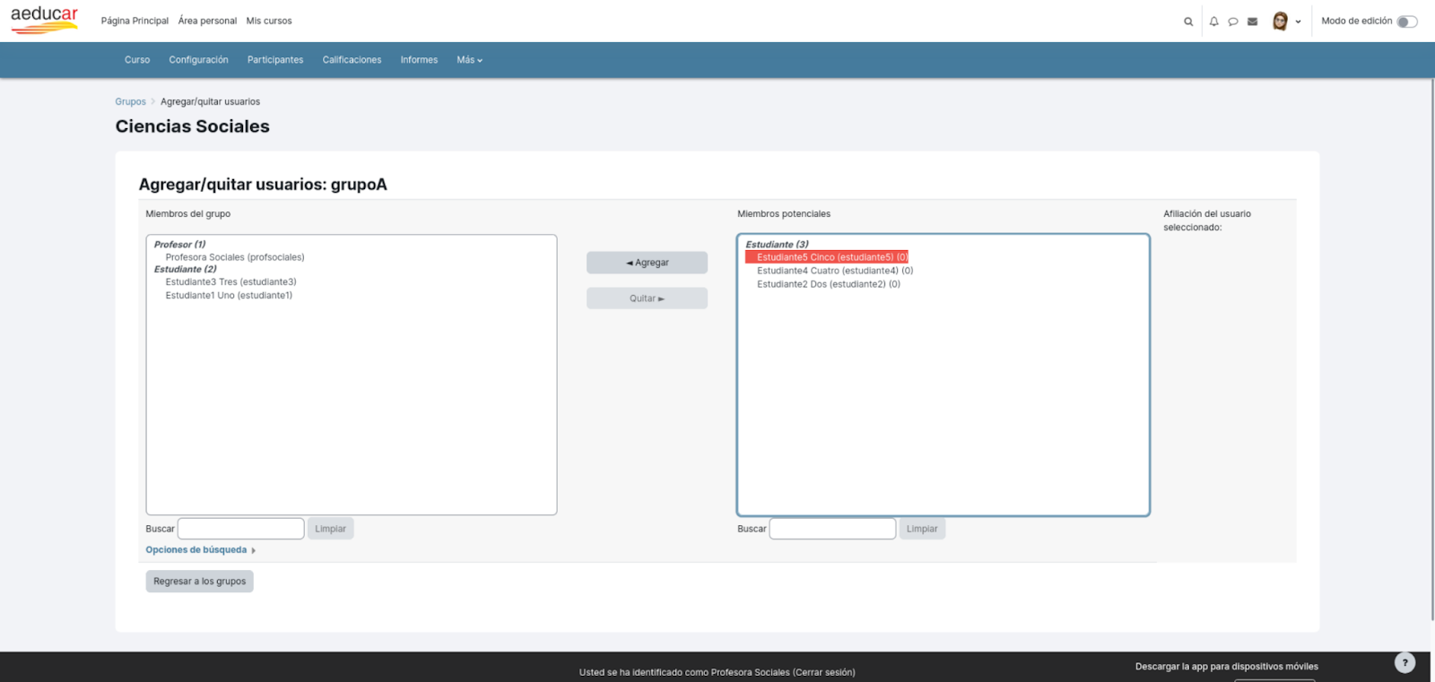Click the page vertical scrollbar
1435x682 pixels.
(x=1431, y=350)
